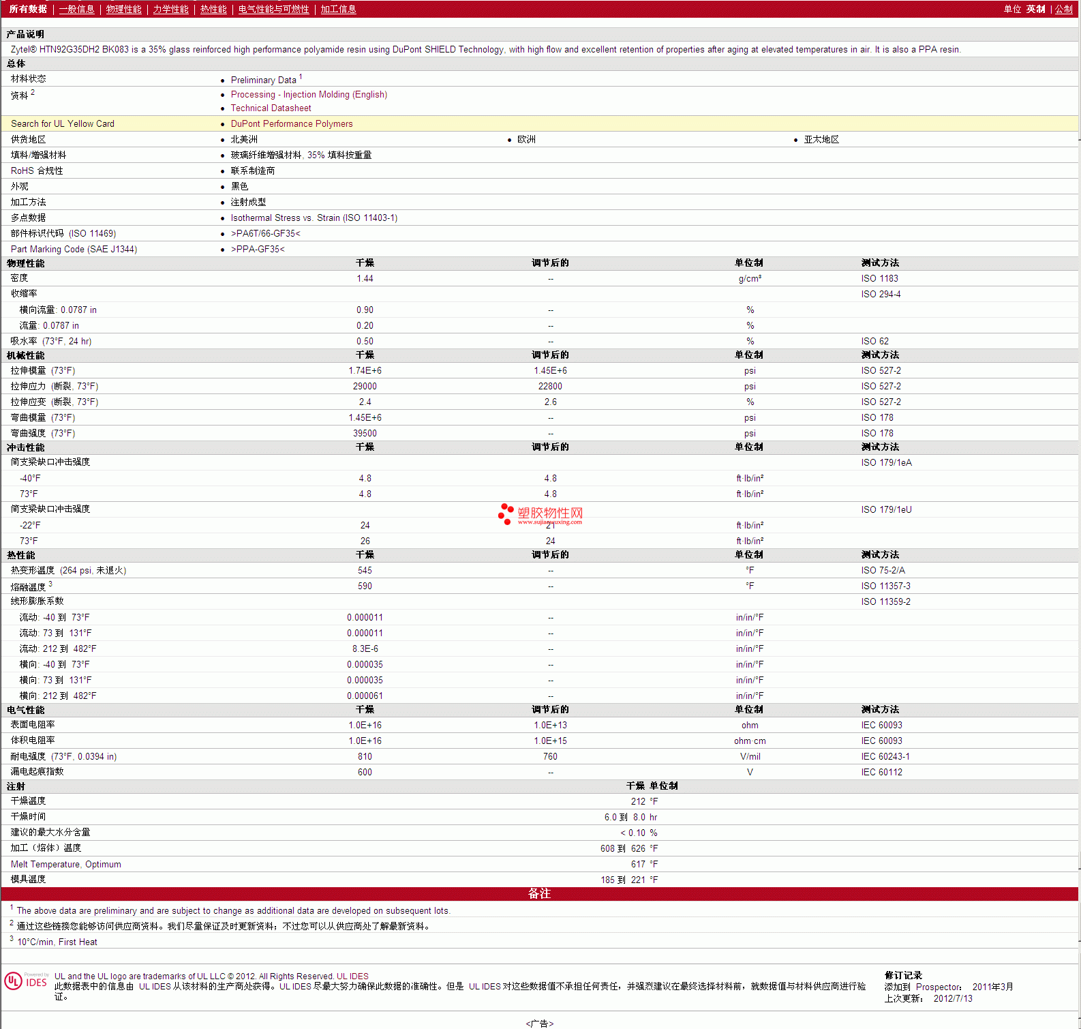
Task: Open the Technical Datasheet link
Action: pyautogui.click(x=271, y=108)
